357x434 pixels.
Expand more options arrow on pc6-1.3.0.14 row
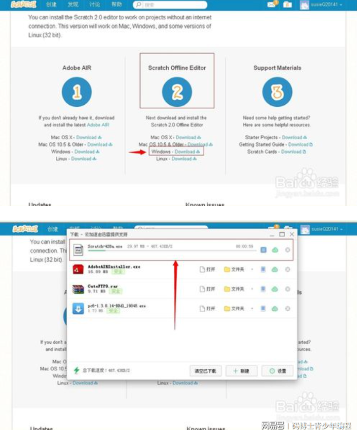(x=252, y=308)
